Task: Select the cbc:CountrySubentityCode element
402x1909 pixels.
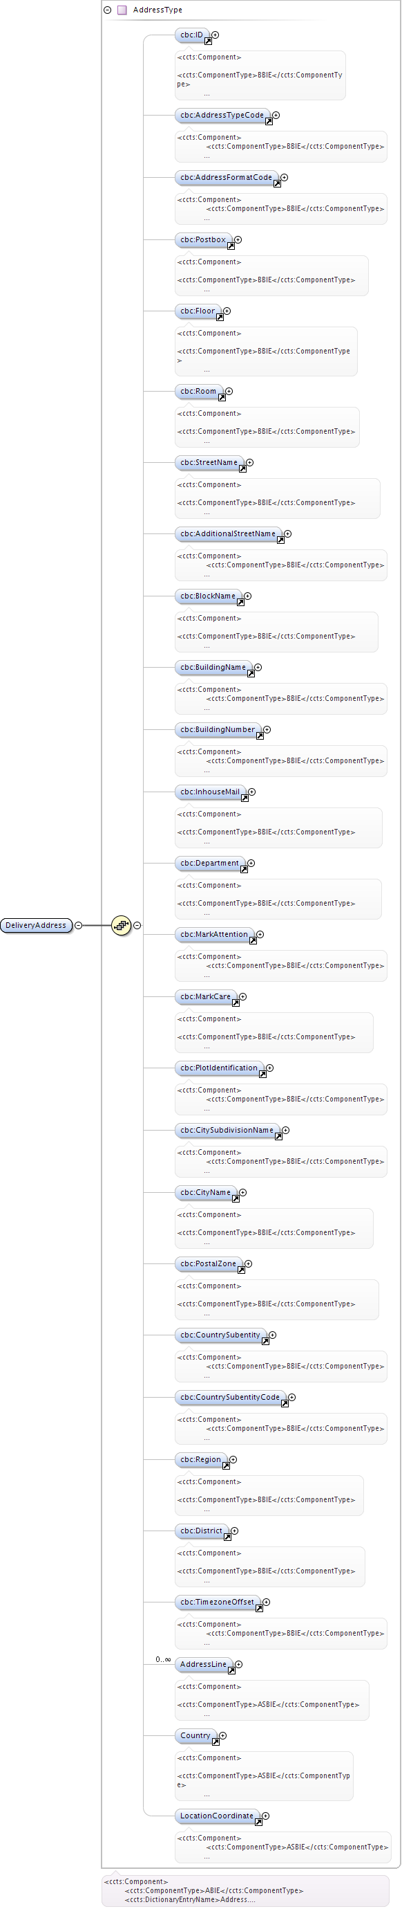Action: click(x=230, y=1397)
